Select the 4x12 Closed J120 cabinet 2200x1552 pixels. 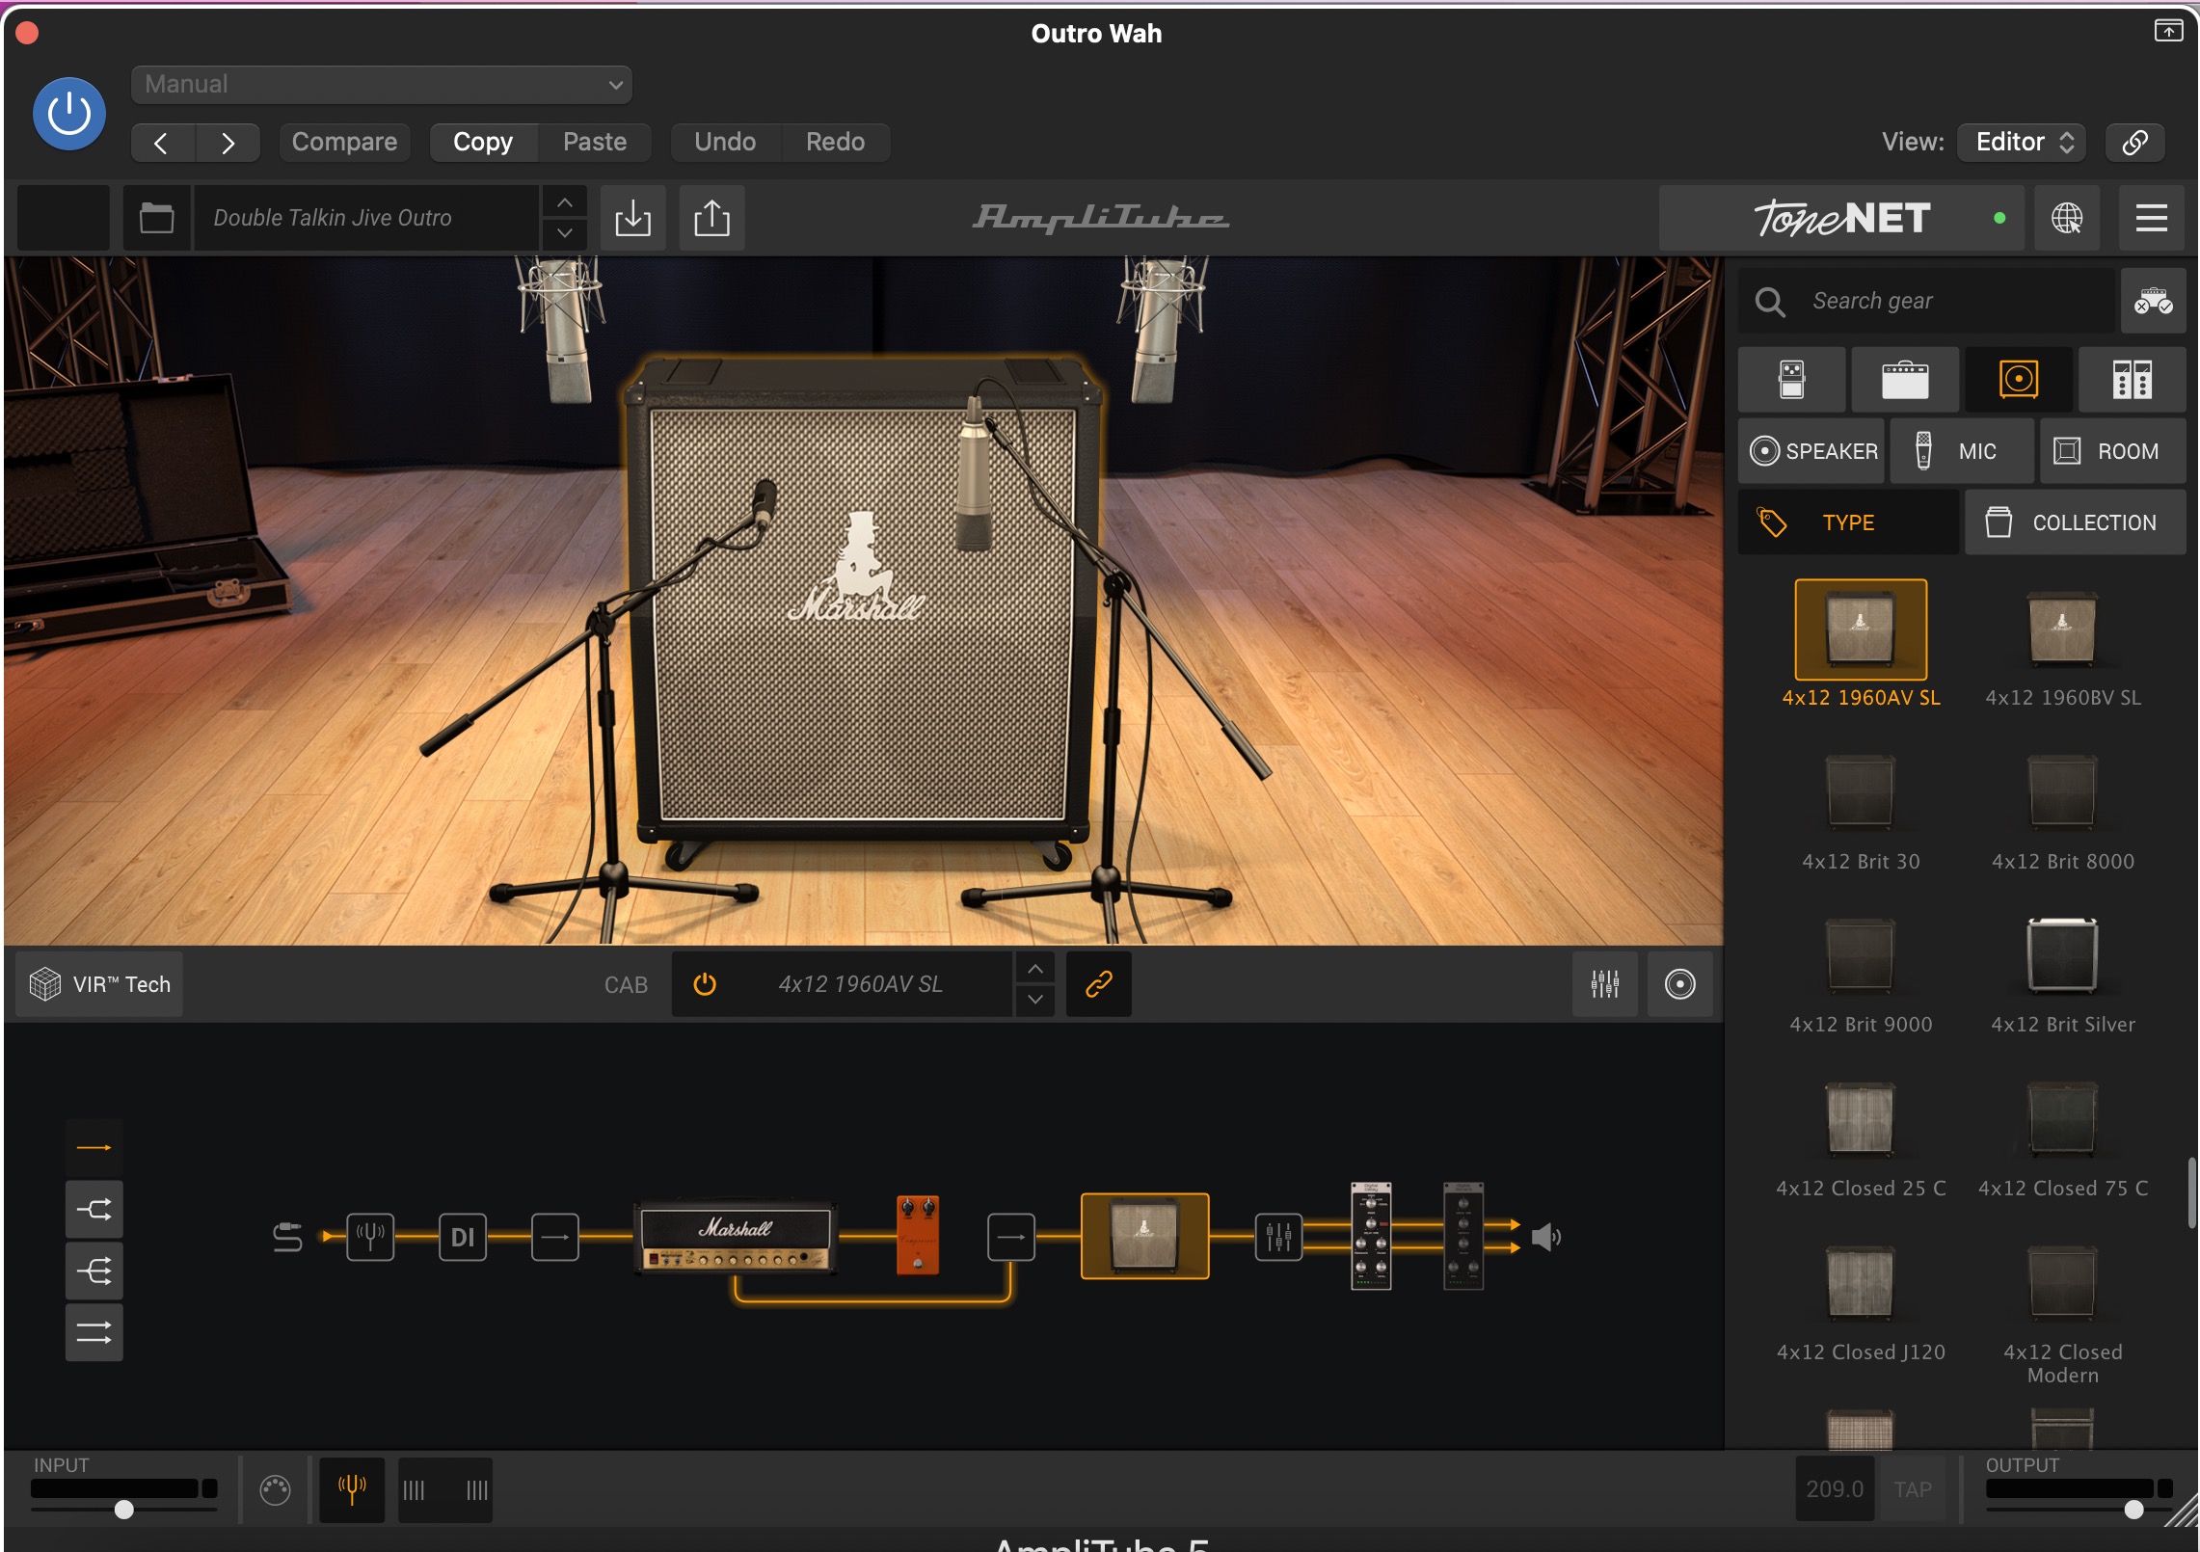coord(1861,1301)
